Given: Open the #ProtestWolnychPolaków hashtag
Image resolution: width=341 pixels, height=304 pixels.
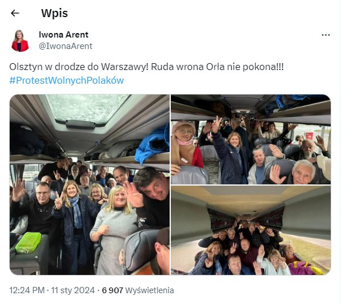Looking at the screenshot, I should pyautogui.click(x=67, y=80).
